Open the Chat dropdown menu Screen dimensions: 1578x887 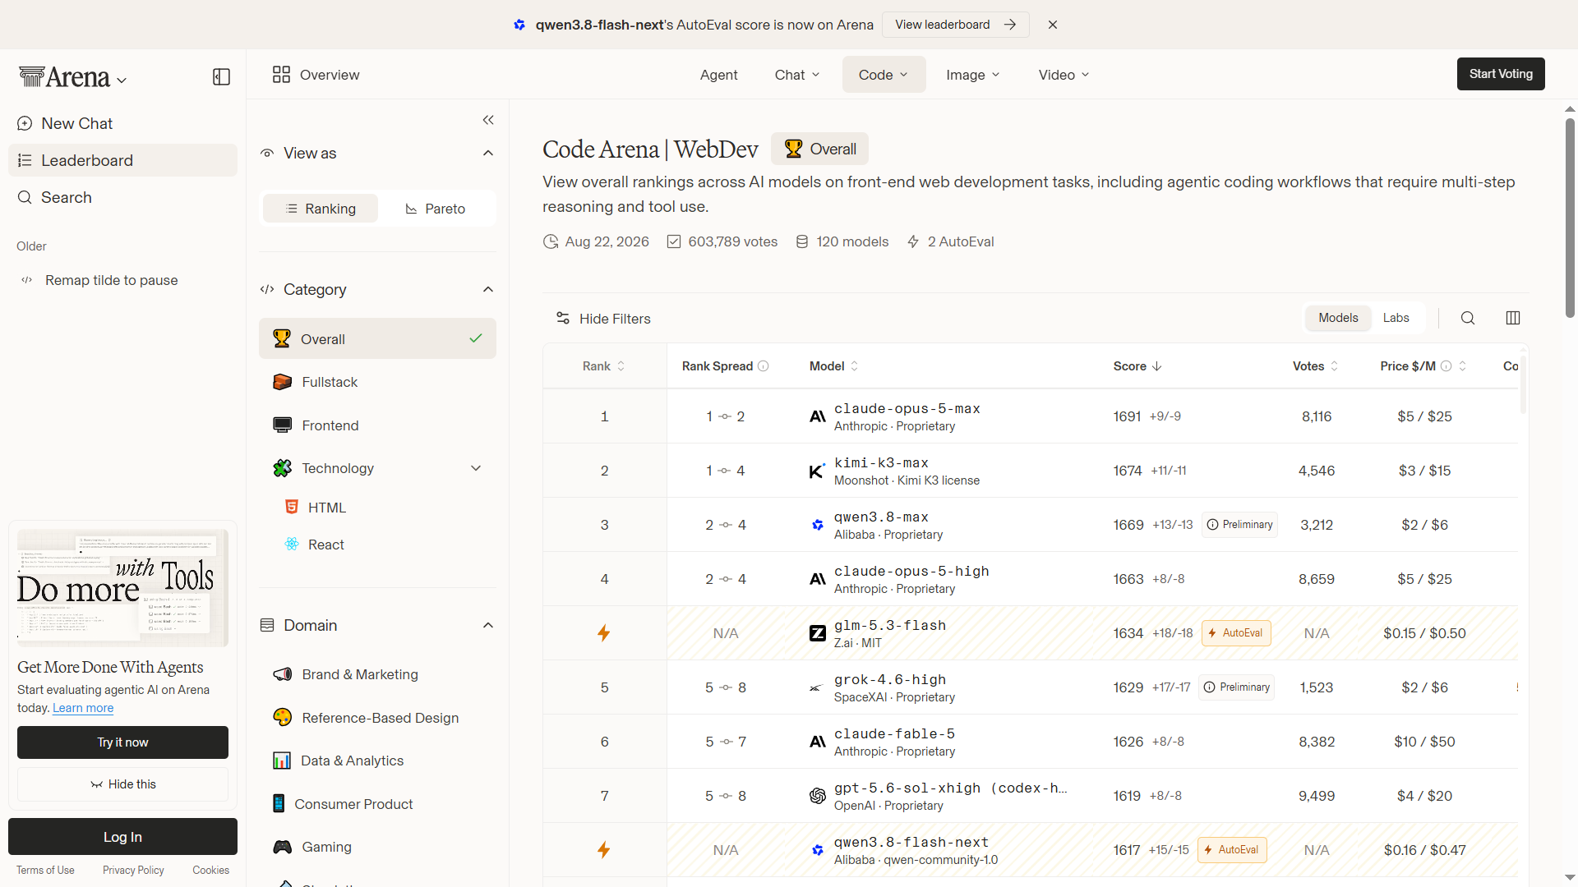[797, 75]
